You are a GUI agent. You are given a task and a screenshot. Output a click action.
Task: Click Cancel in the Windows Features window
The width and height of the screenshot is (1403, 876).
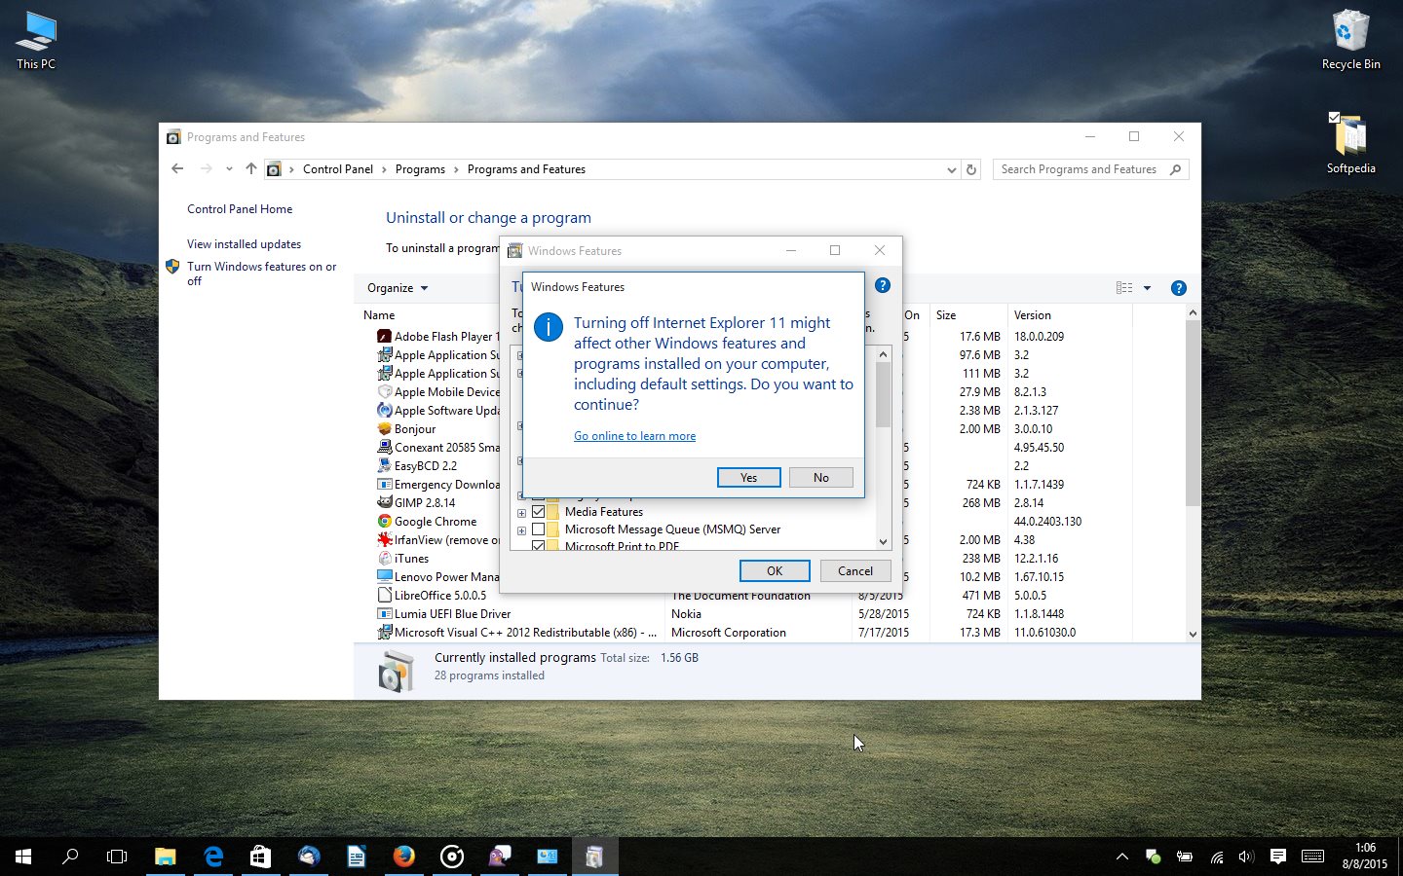(x=855, y=571)
